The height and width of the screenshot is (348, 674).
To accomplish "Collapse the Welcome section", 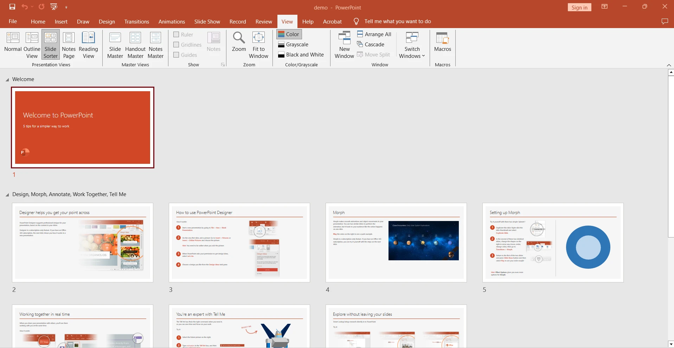I will click(x=7, y=80).
